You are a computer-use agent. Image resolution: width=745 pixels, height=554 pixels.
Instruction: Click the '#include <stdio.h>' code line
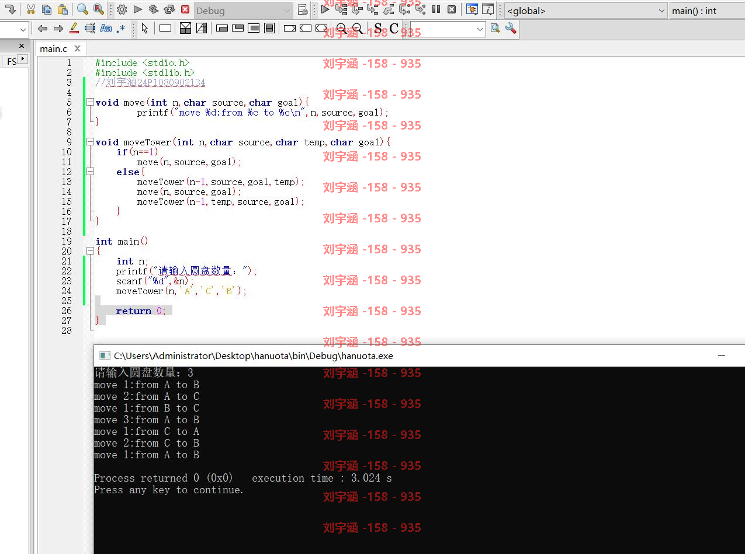[143, 62]
